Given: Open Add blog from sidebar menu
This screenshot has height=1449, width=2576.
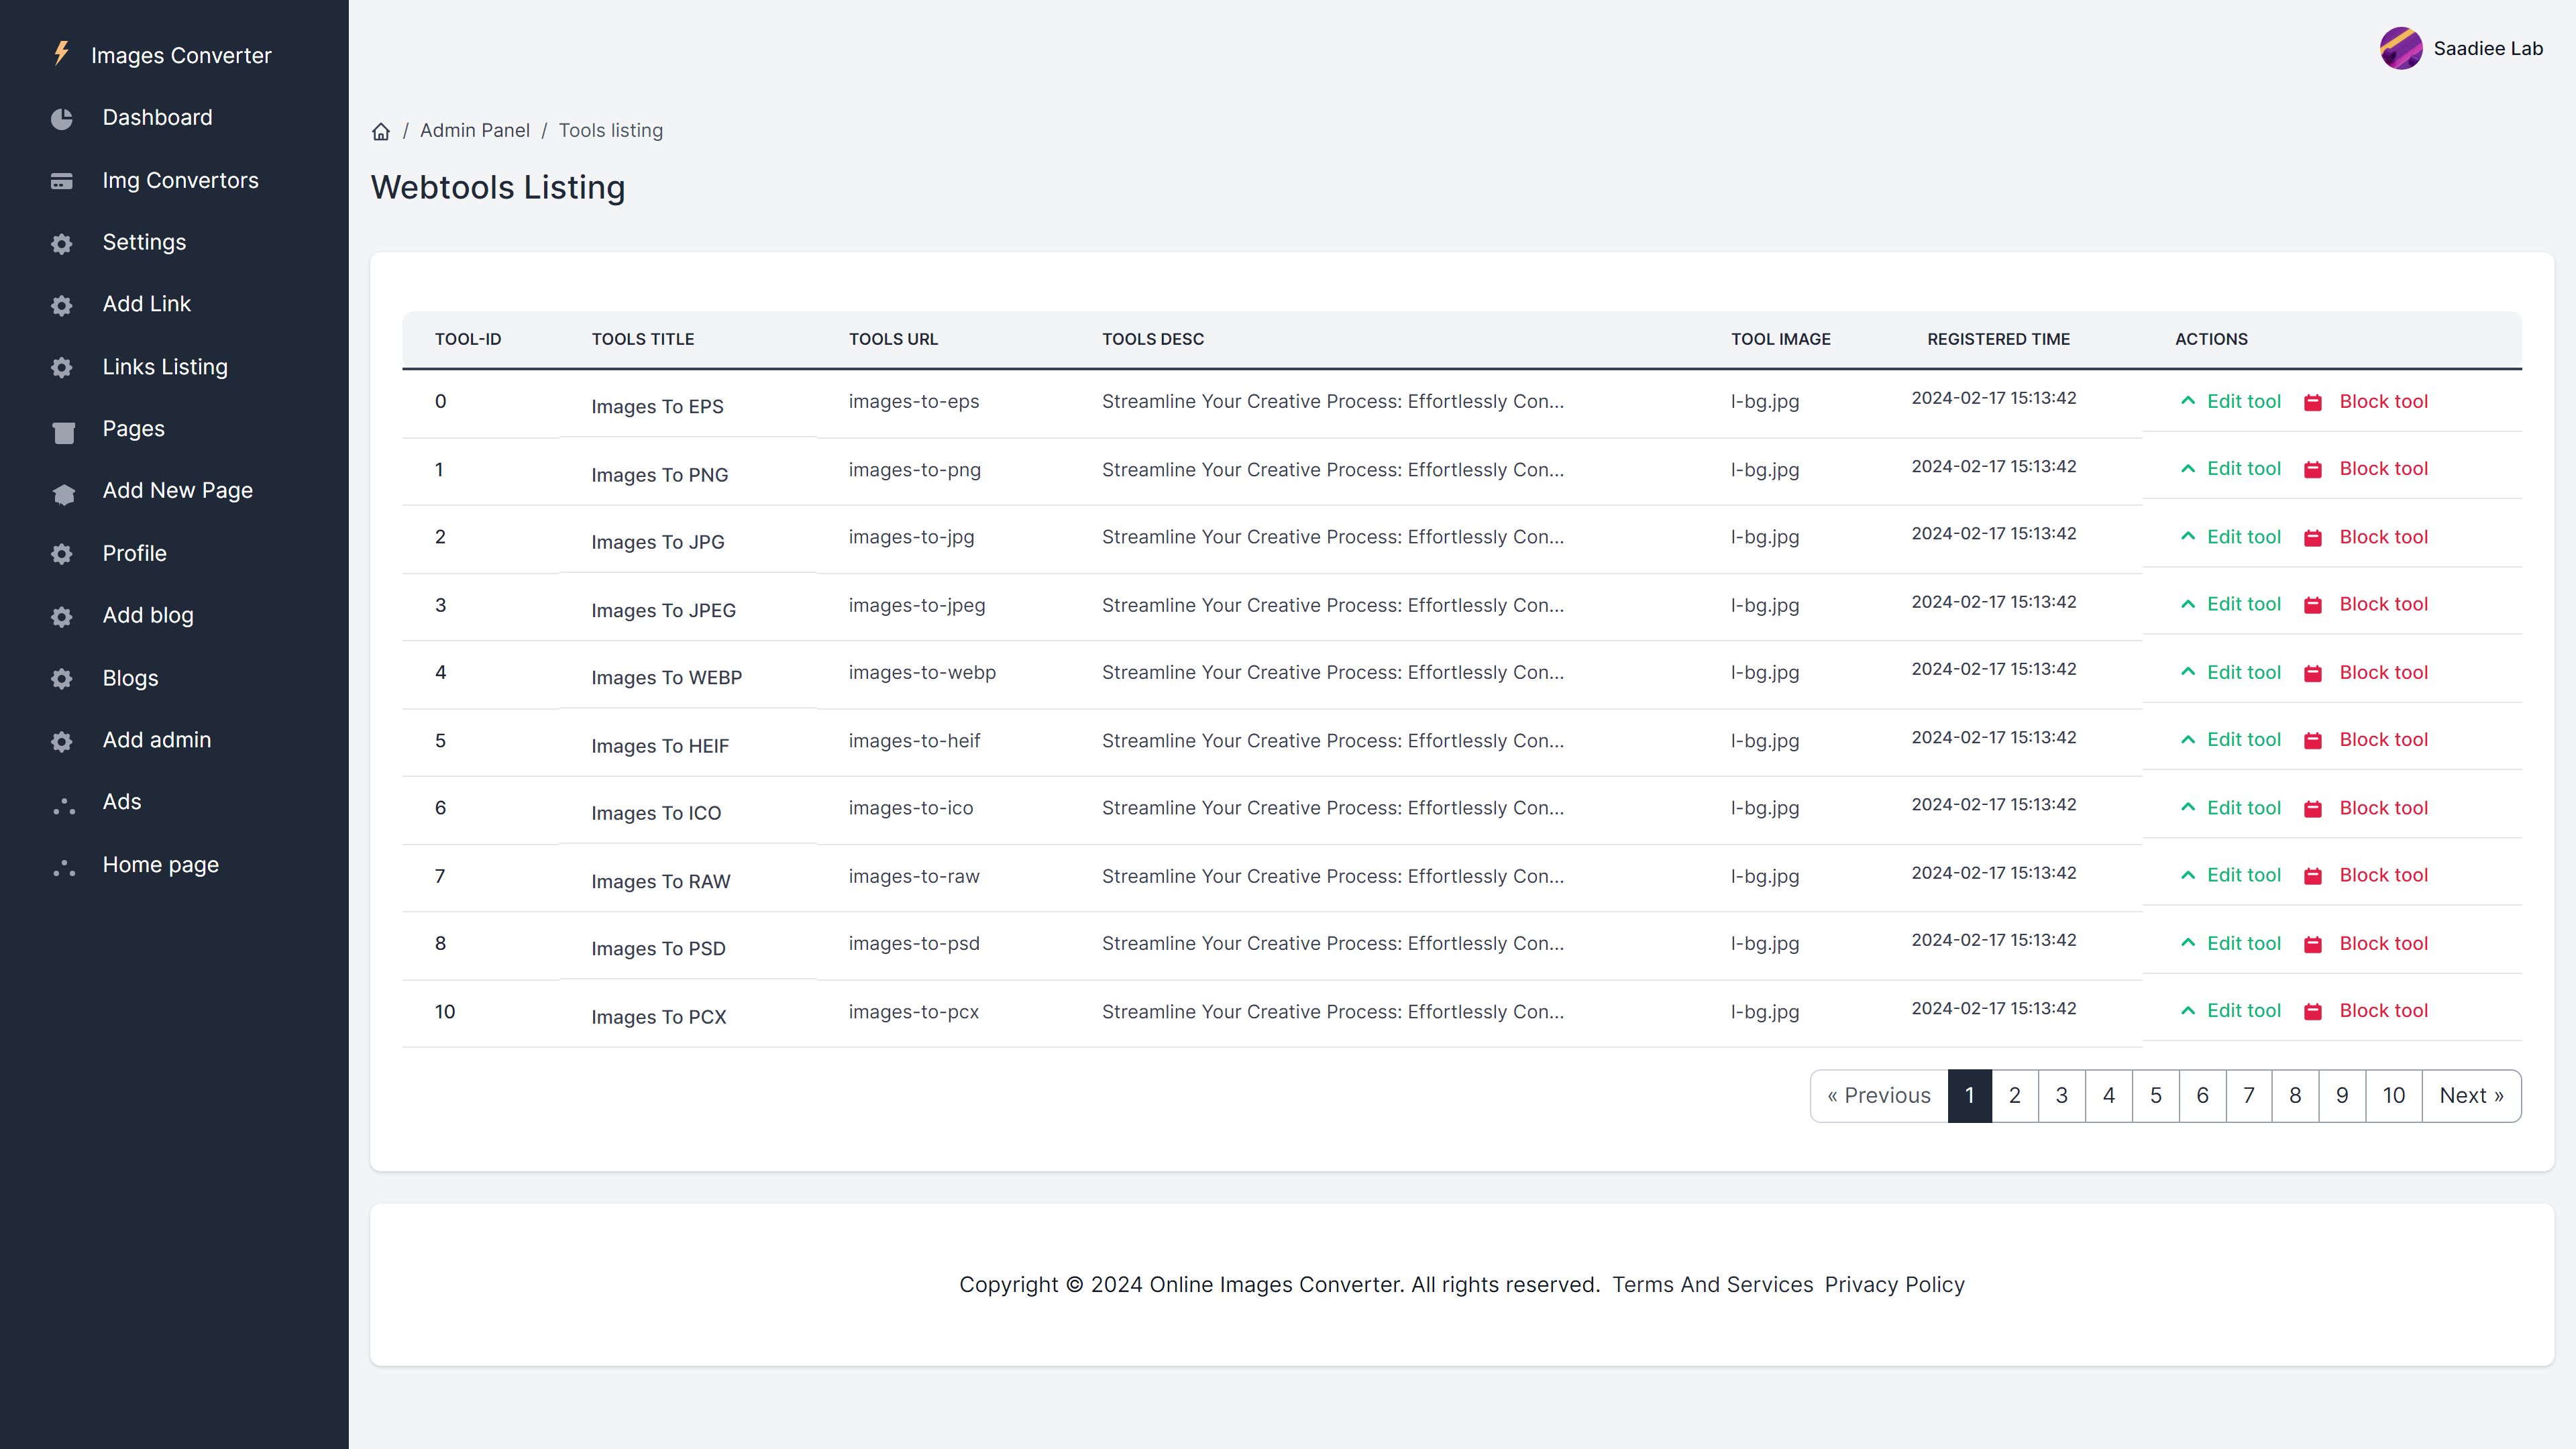Looking at the screenshot, I should point(148,615).
